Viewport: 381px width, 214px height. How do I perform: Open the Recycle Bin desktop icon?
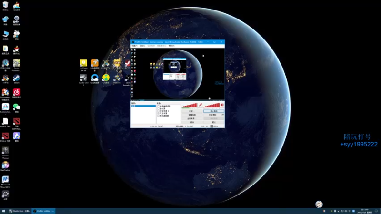click(5, 6)
